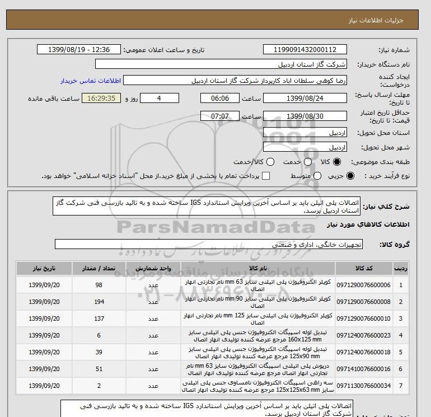The height and width of the screenshot is (417, 431).
Task: Click the تاریخ نیاز column header
Action: [44, 268]
